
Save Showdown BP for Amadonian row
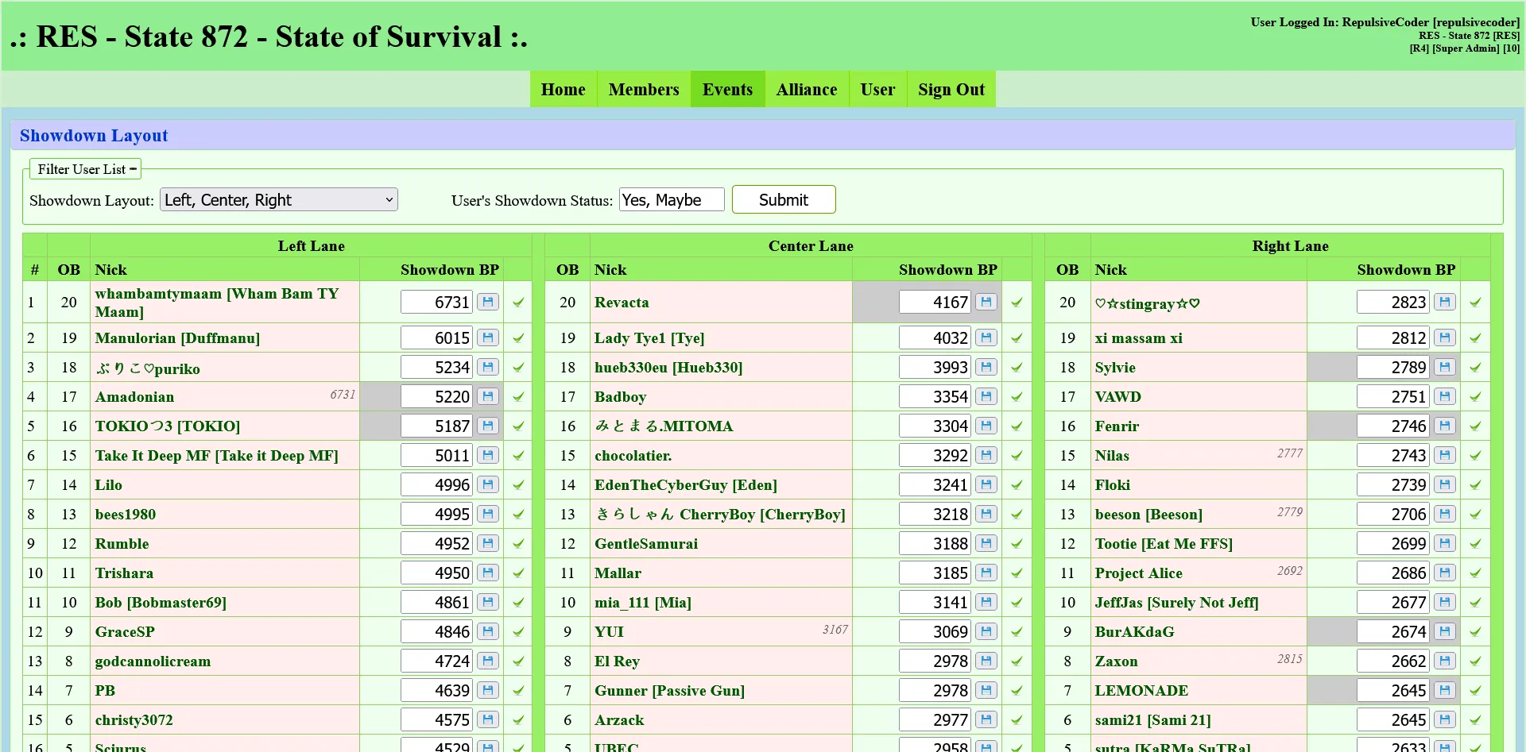pyautogui.click(x=488, y=396)
